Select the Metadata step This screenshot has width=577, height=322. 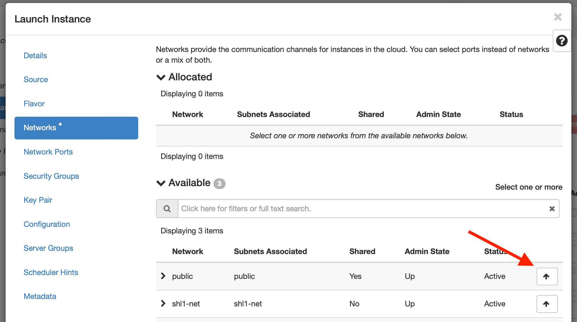40,296
